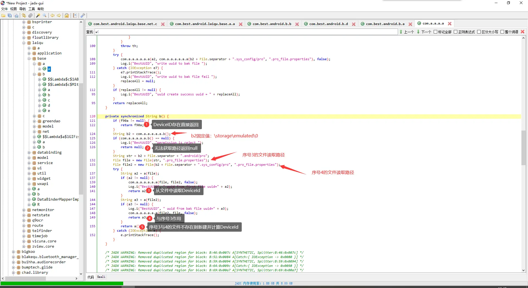Screen dimensions: 528x288
Task: Expand the databinding package node
Action: [x=29, y=153]
